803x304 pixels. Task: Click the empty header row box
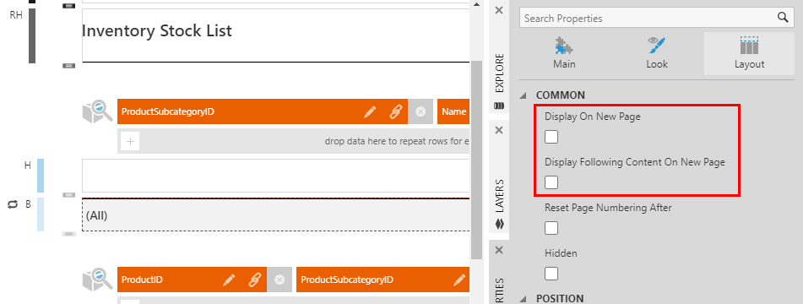point(276,176)
